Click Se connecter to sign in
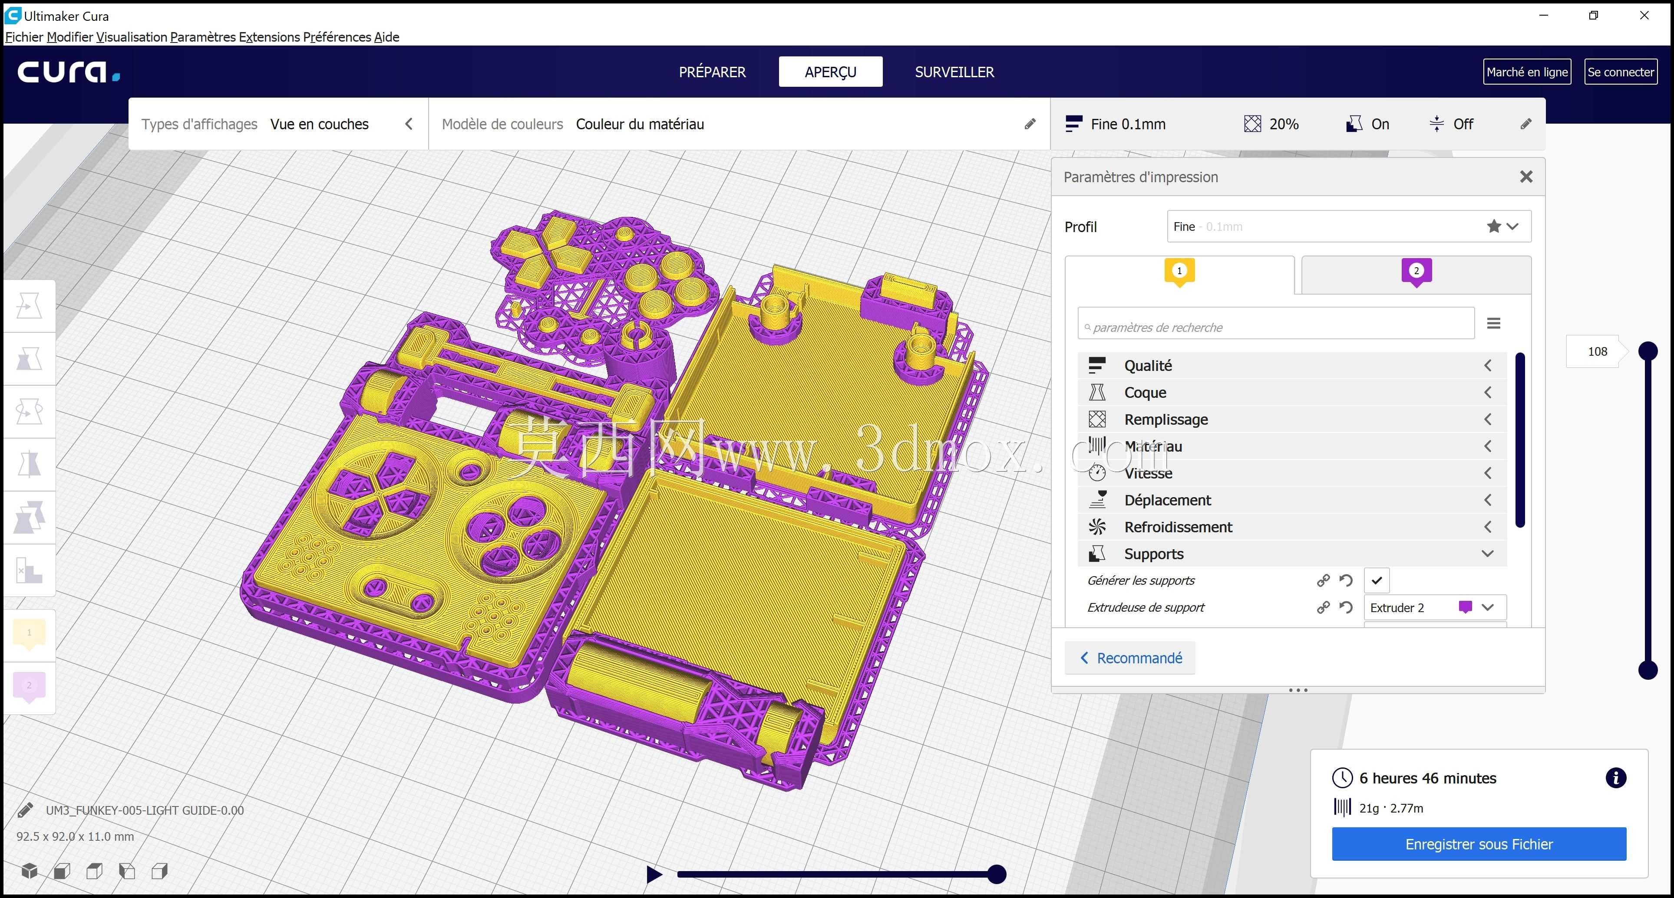1674x898 pixels. pyautogui.click(x=1621, y=72)
